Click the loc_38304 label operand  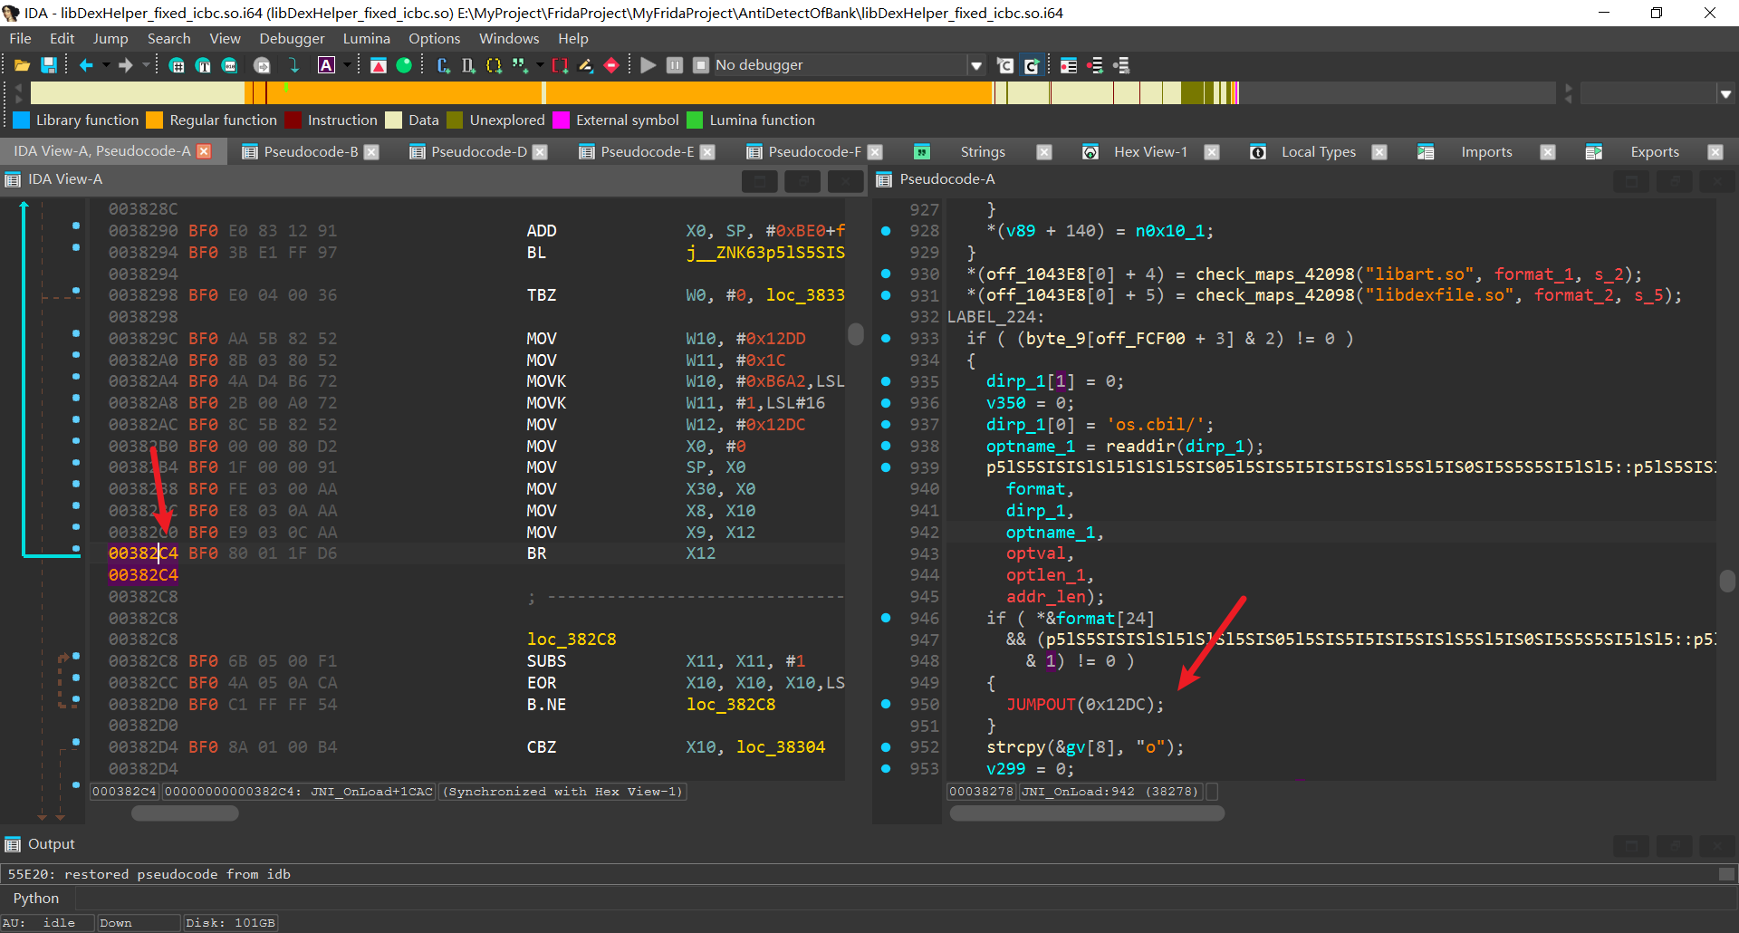tap(780, 747)
